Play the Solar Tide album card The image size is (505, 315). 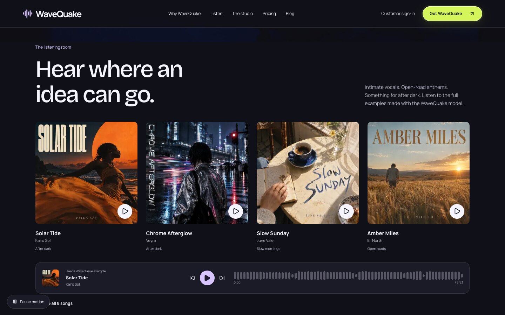coord(125,211)
